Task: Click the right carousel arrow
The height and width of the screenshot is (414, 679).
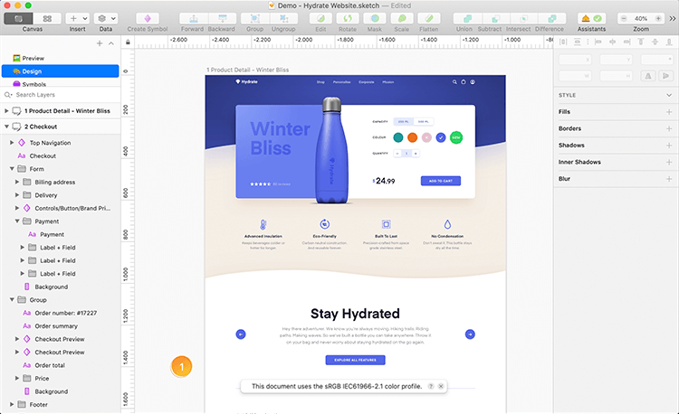Action: click(470, 334)
